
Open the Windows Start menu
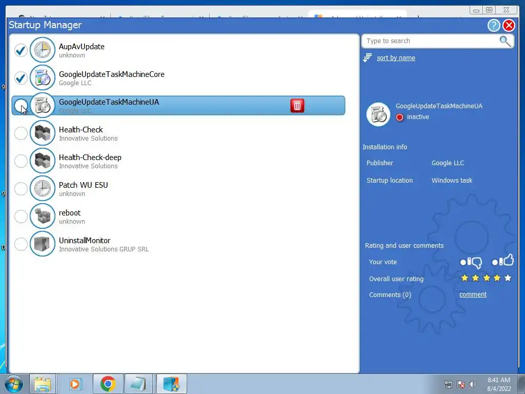coord(14,384)
